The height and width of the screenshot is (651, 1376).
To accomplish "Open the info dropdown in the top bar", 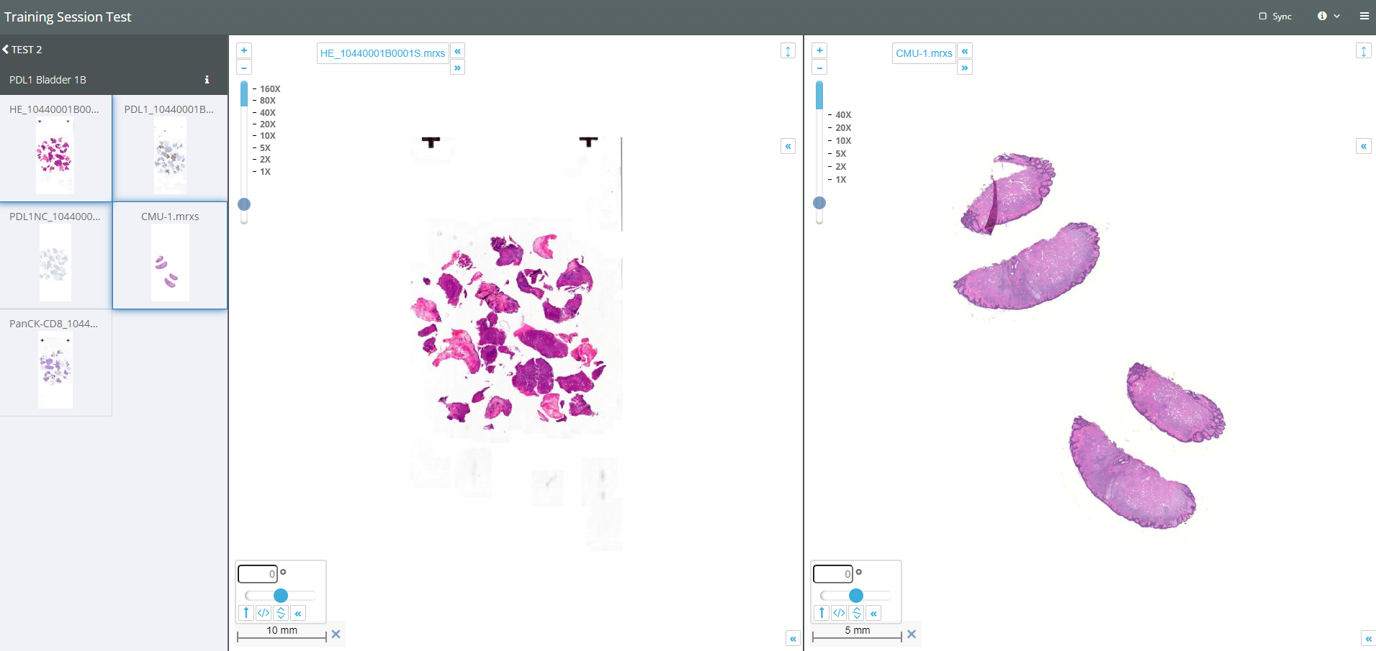I will point(1328,16).
